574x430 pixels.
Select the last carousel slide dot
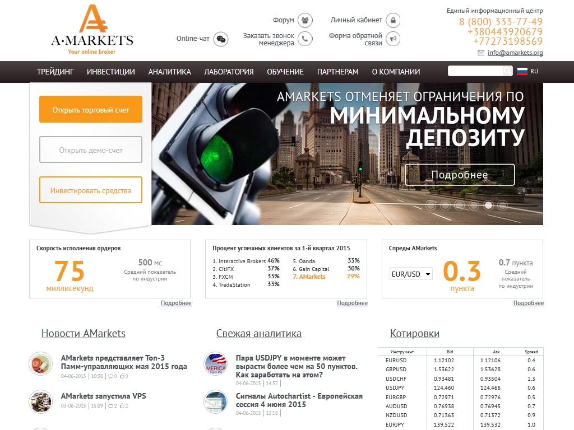point(502,205)
